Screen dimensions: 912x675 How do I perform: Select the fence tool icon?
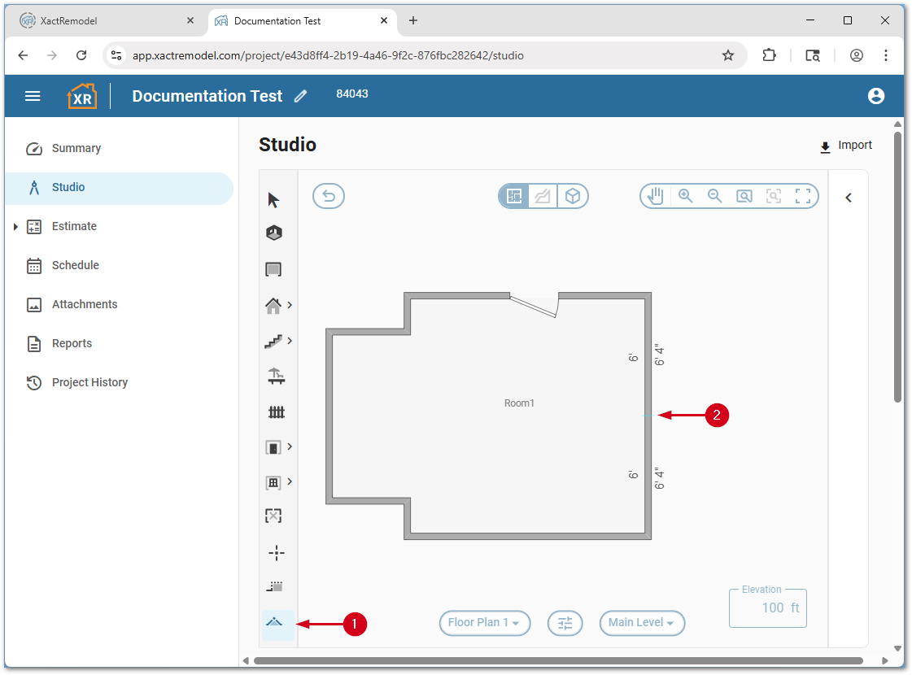click(x=276, y=412)
